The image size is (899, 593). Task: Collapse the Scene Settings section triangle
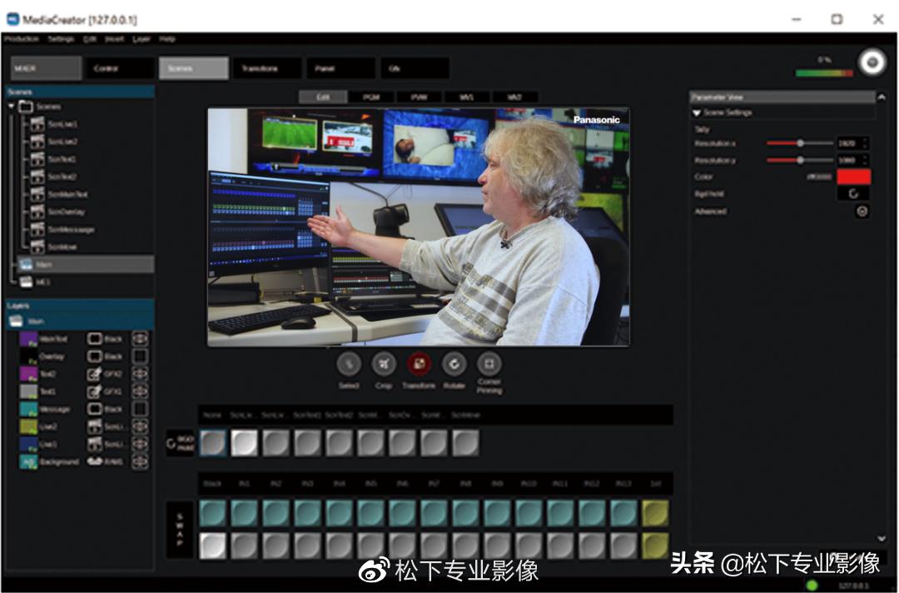(x=697, y=113)
